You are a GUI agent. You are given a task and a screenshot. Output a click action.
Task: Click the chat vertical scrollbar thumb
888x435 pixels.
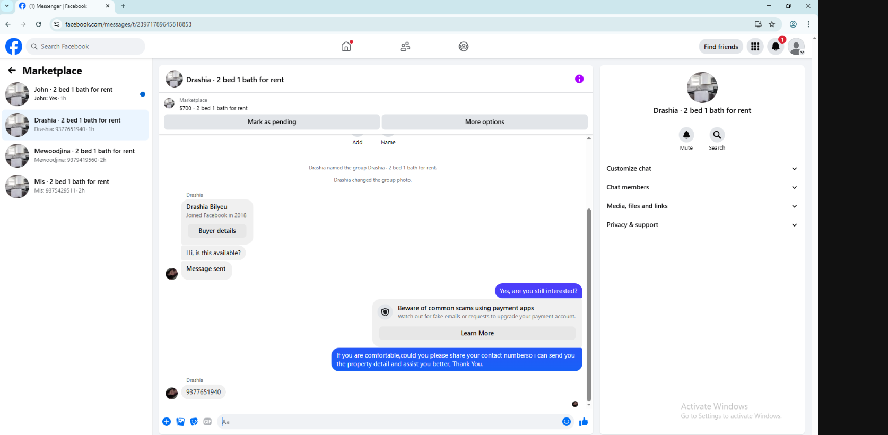589,305
